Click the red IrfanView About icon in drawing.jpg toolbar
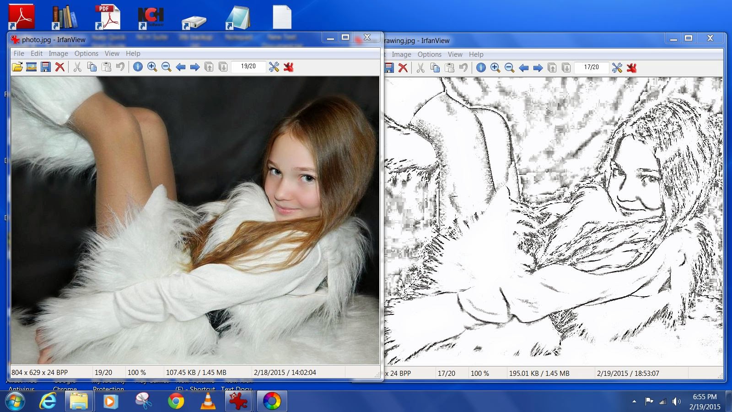The width and height of the screenshot is (732, 412). tap(632, 68)
